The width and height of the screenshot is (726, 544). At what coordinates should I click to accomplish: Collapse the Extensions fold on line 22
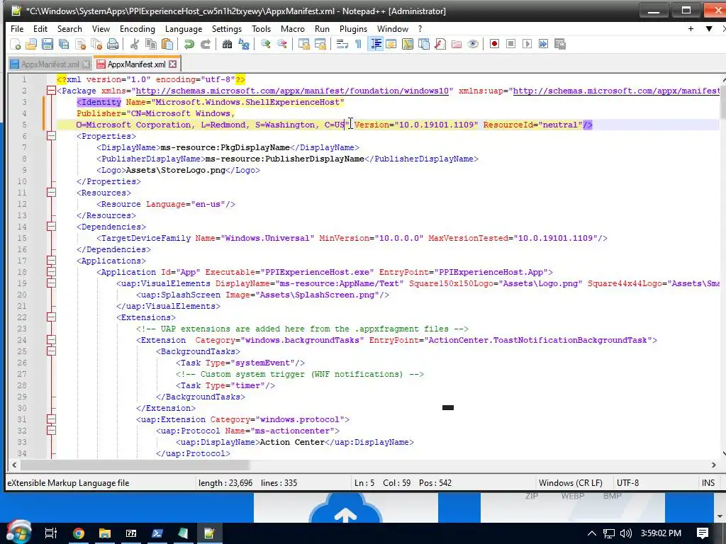(x=51, y=318)
